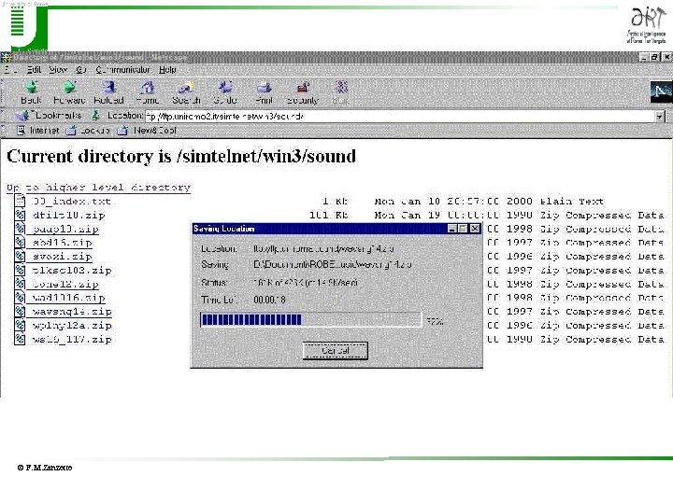Click the Guide toolbar button
This screenshot has height=504, width=673.
coord(225,92)
